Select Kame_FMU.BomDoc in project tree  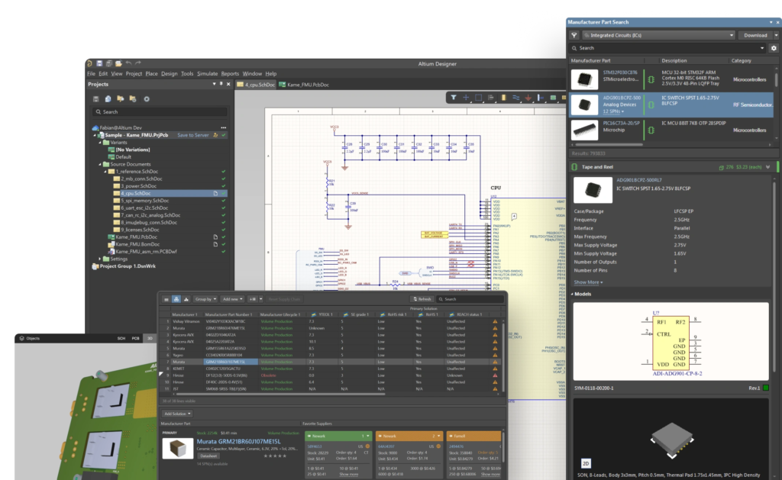coord(137,244)
